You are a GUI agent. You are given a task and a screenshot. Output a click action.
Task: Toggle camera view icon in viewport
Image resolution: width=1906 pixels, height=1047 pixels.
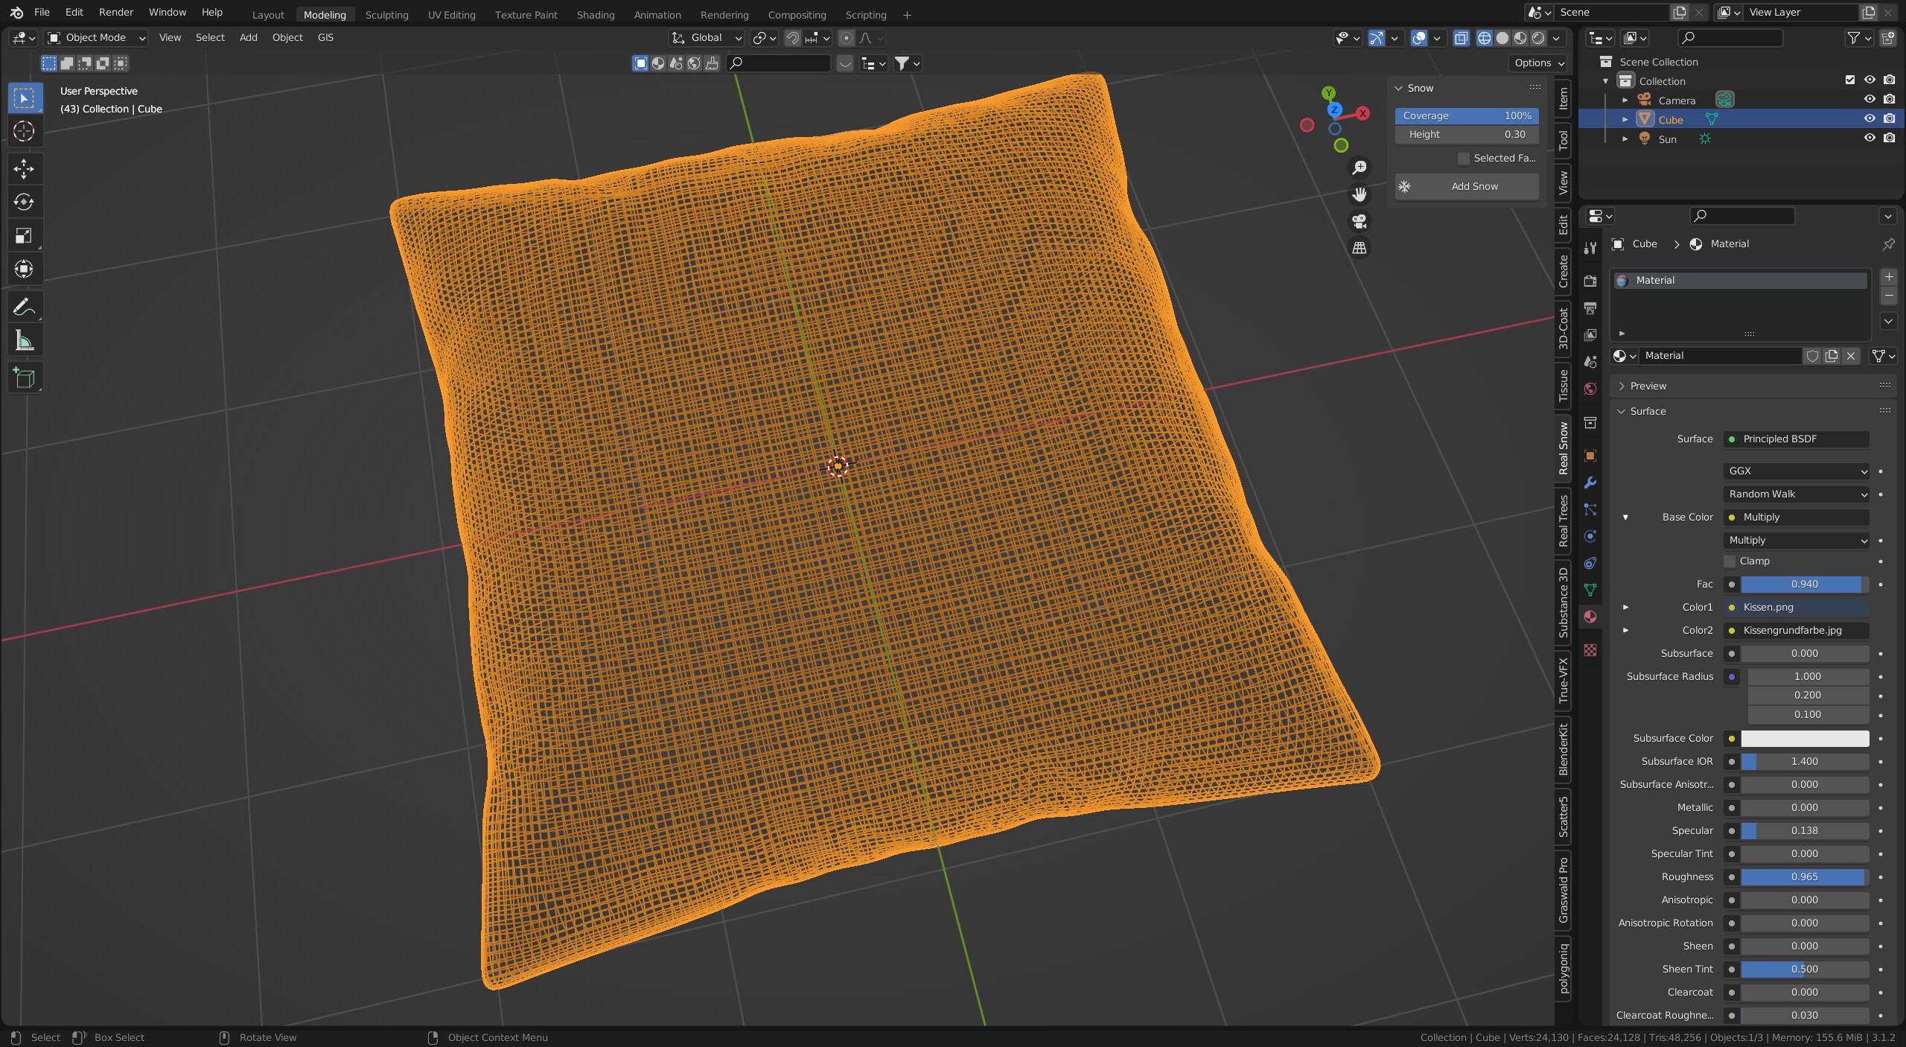(x=1360, y=221)
